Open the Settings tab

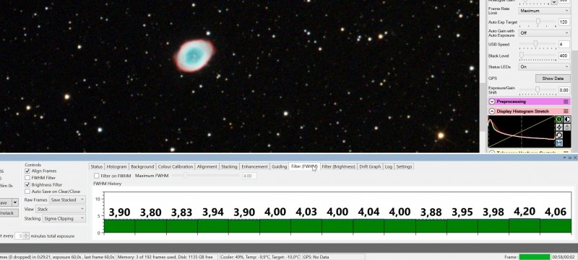tap(404, 166)
